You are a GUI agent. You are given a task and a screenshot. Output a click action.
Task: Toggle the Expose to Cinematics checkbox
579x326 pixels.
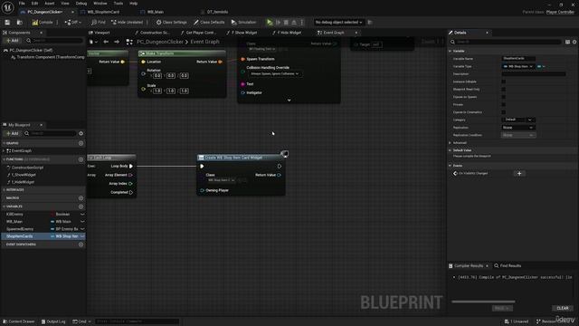click(504, 112)
